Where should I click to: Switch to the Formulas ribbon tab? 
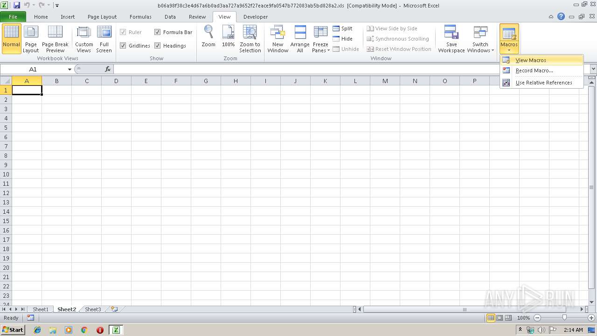tap(140, 17)
